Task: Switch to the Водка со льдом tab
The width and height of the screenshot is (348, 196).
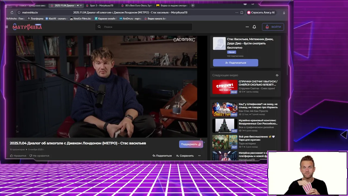Action: point(172,5)
